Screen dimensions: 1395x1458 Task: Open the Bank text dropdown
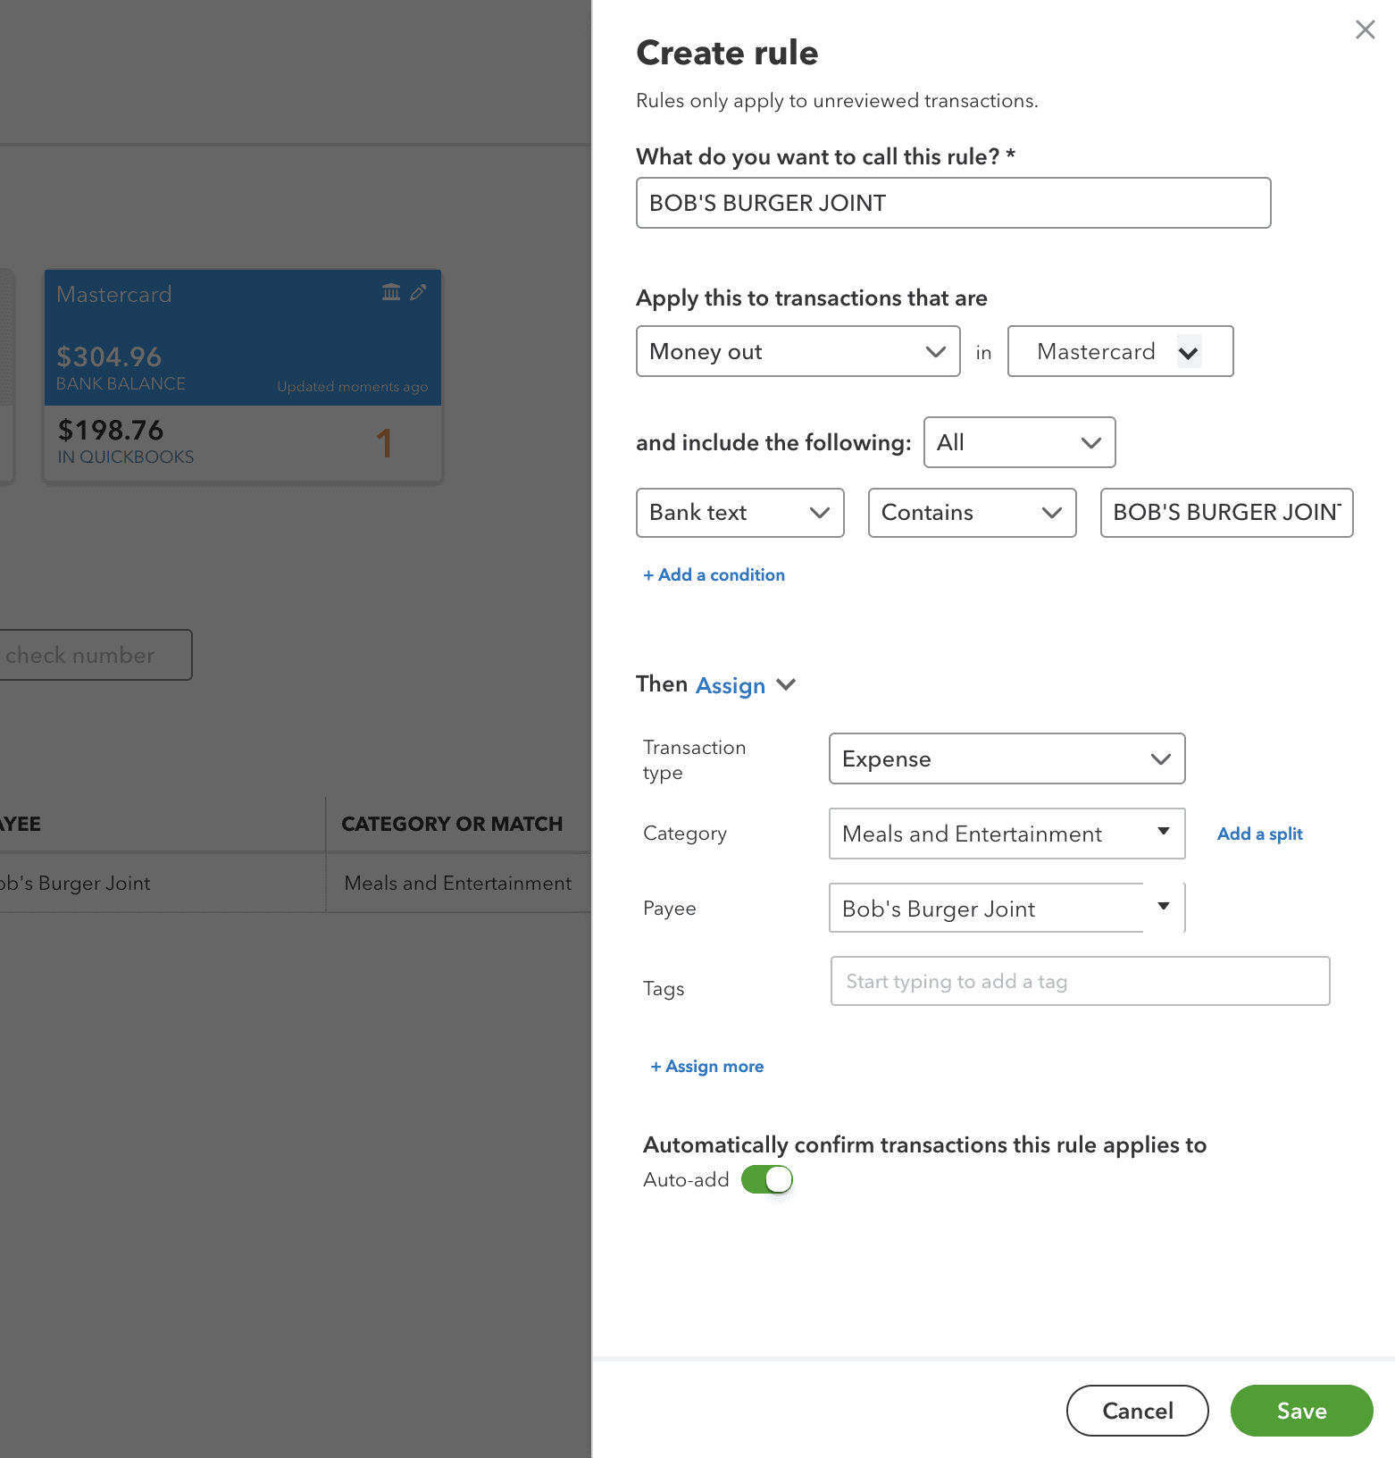point(739,513)
